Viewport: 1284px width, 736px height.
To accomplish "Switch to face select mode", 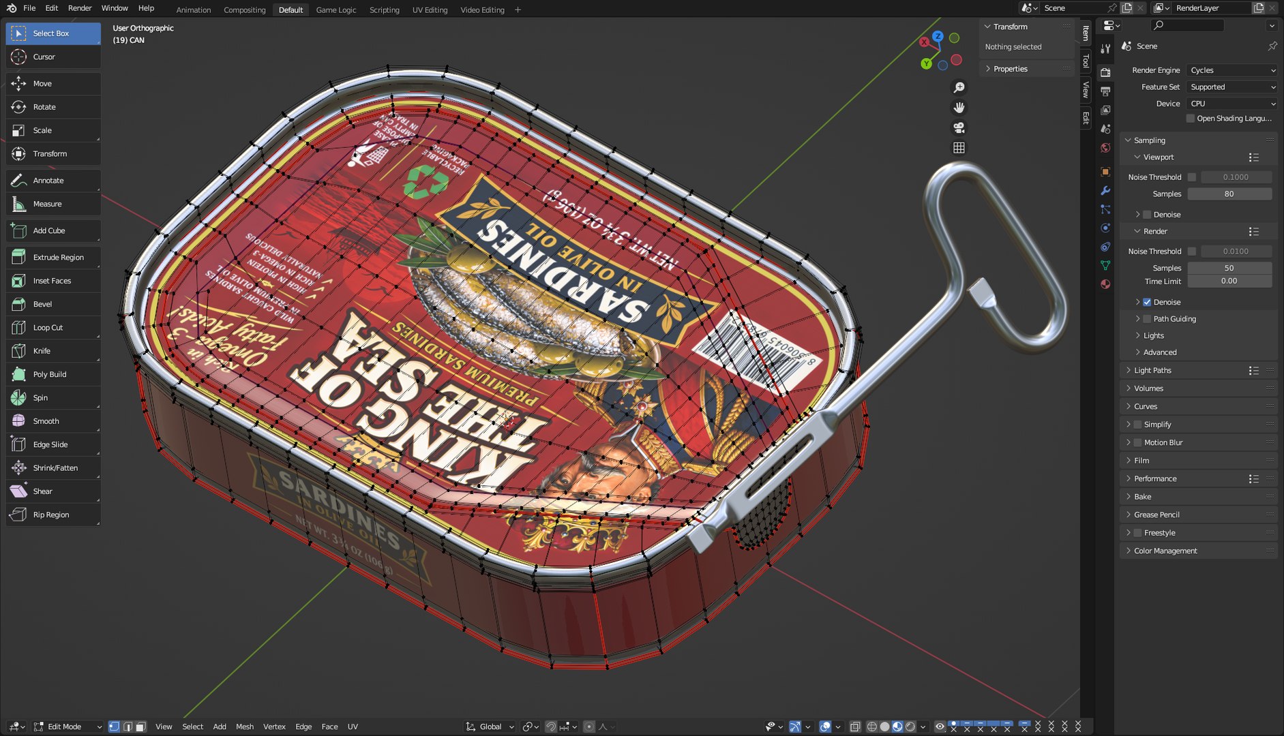I will pyautogui.click(x=140, y=727).
